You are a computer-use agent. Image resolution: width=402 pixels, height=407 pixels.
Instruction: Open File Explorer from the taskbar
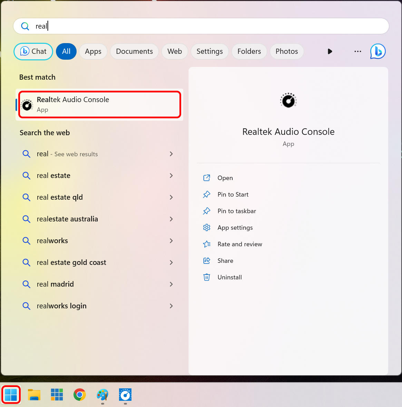point(33,395)
